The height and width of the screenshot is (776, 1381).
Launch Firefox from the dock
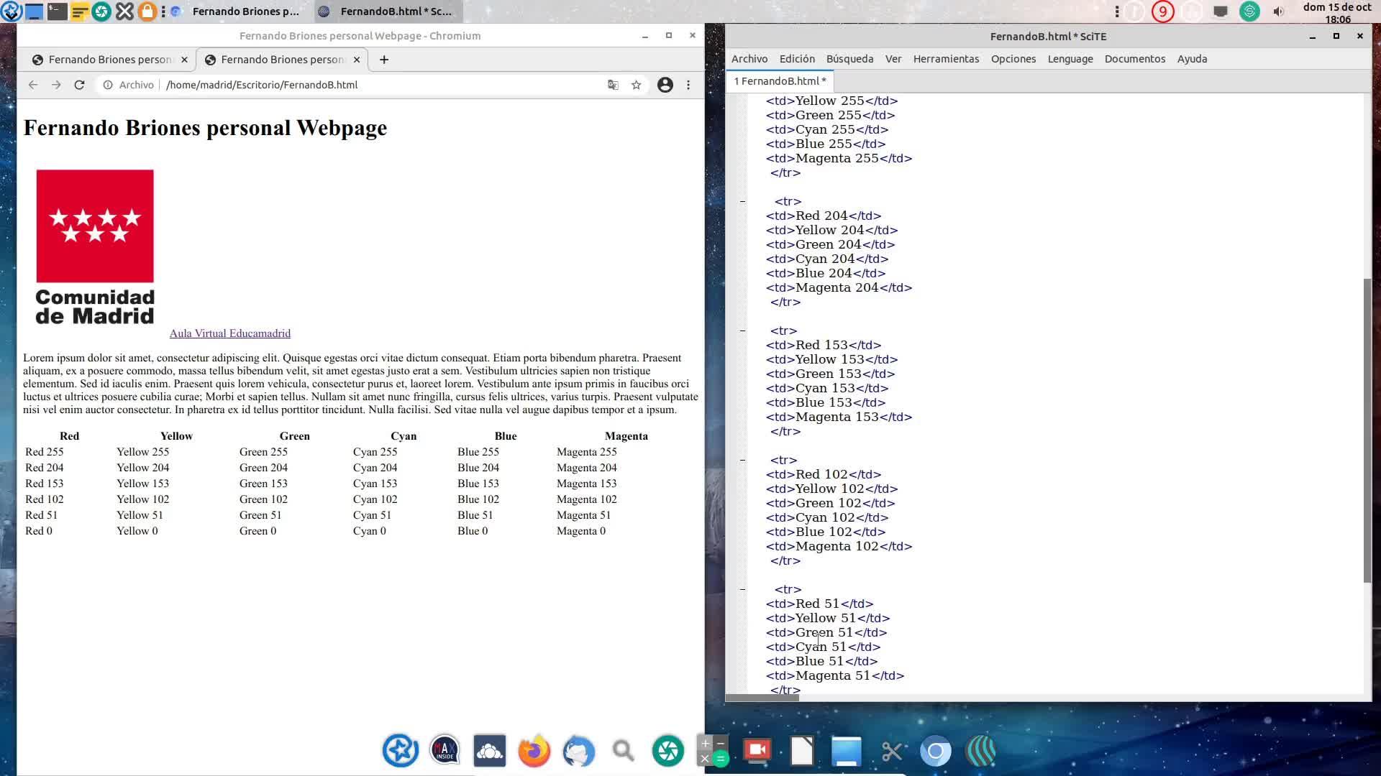pyautogui.click(x=534, y=751)
